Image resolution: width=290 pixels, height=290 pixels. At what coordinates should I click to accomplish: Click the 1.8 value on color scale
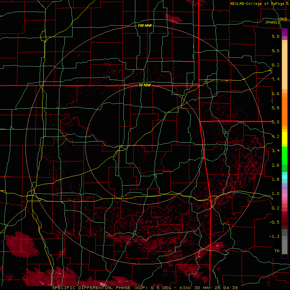275,179
